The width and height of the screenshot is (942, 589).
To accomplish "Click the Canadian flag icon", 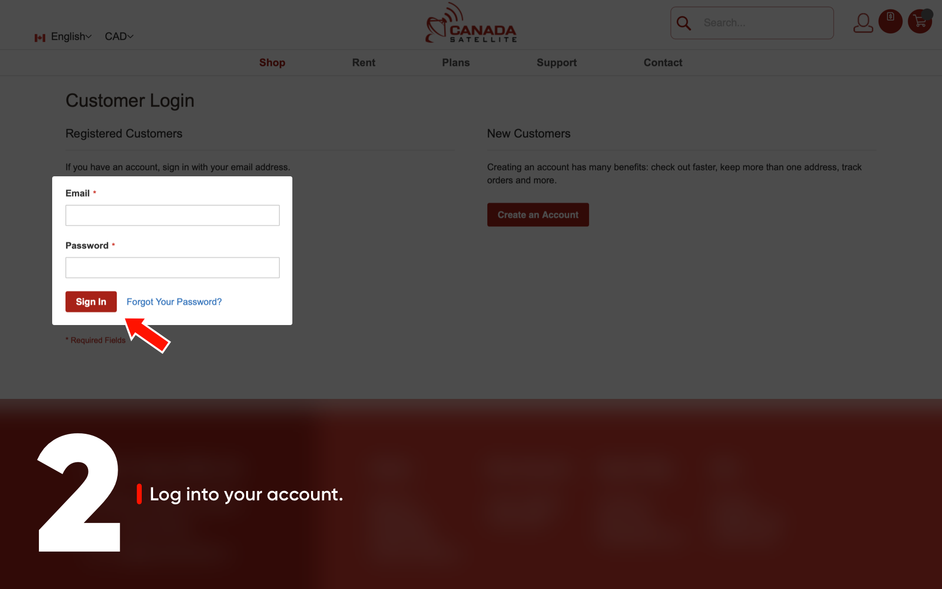I will pos(40,37).
